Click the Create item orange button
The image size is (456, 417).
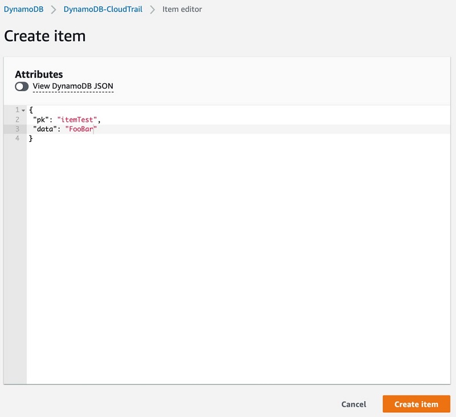pos(416,404)
